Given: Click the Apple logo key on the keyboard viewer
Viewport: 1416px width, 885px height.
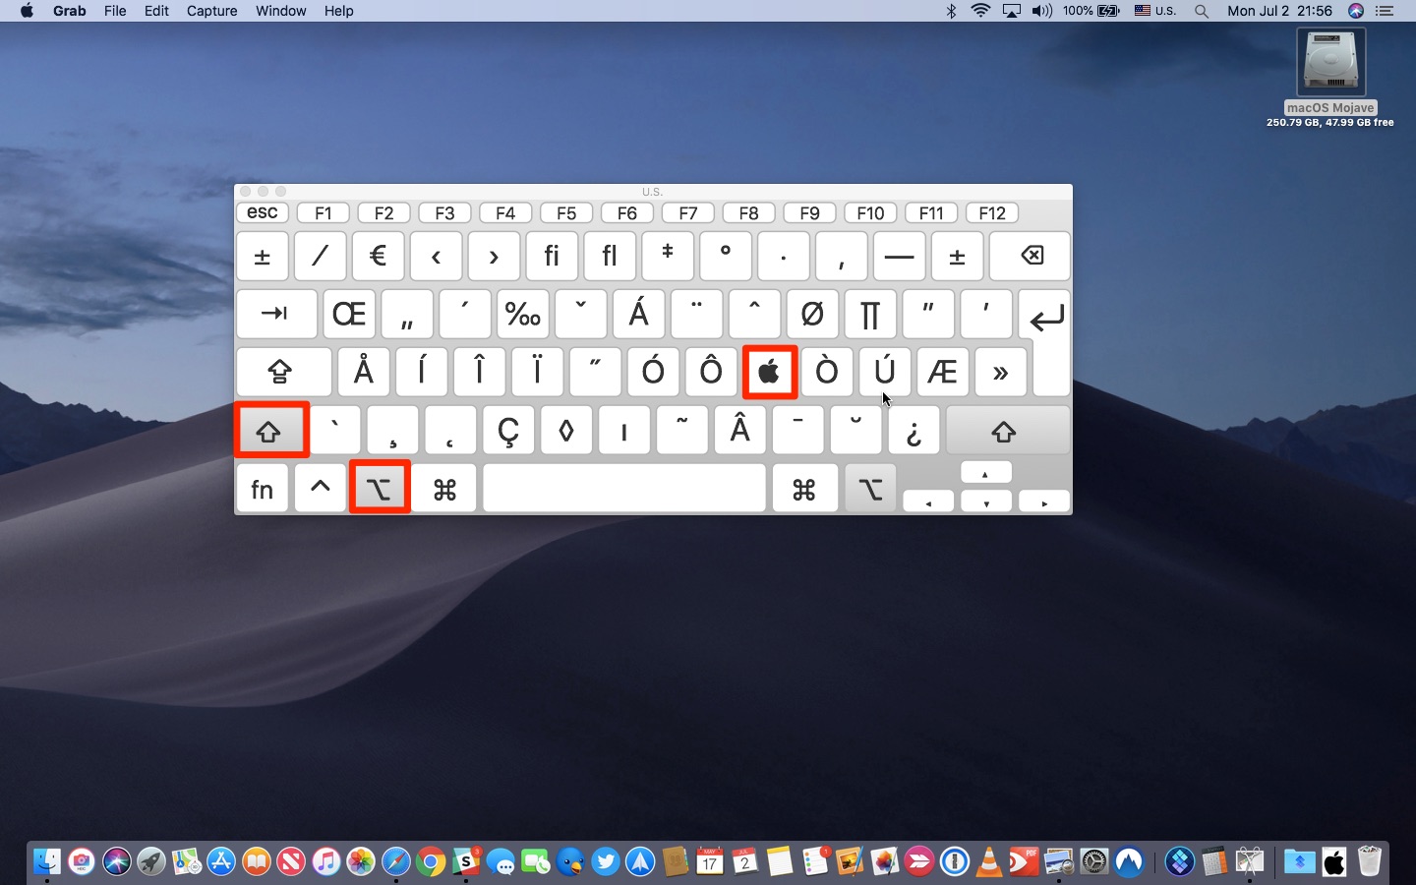Looking at the screenshot, I should [770, 373].
